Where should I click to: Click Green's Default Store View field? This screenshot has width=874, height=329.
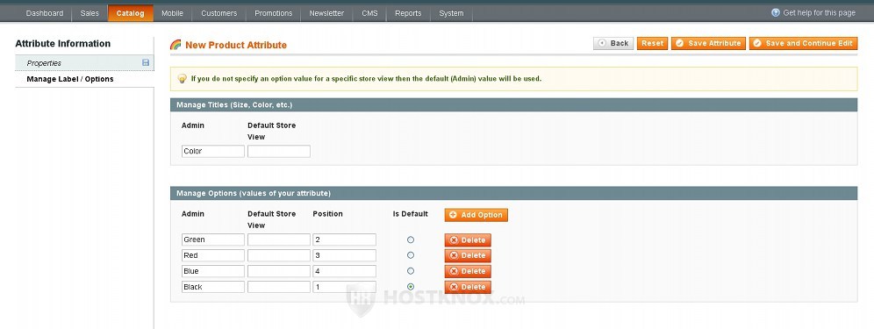pos(279,240)
